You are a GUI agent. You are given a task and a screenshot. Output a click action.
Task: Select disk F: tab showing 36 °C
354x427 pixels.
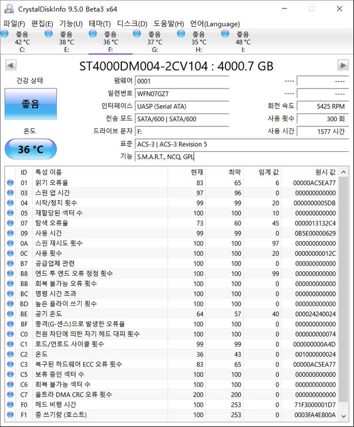(x=110, y=42)
